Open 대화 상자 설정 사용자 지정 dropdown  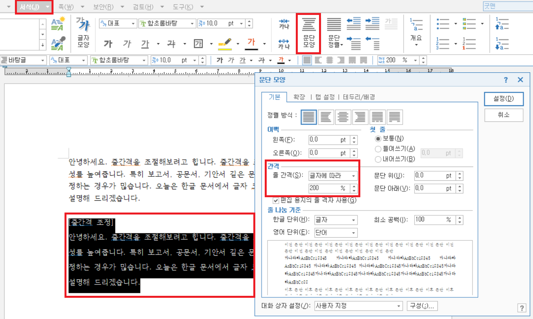358,306
